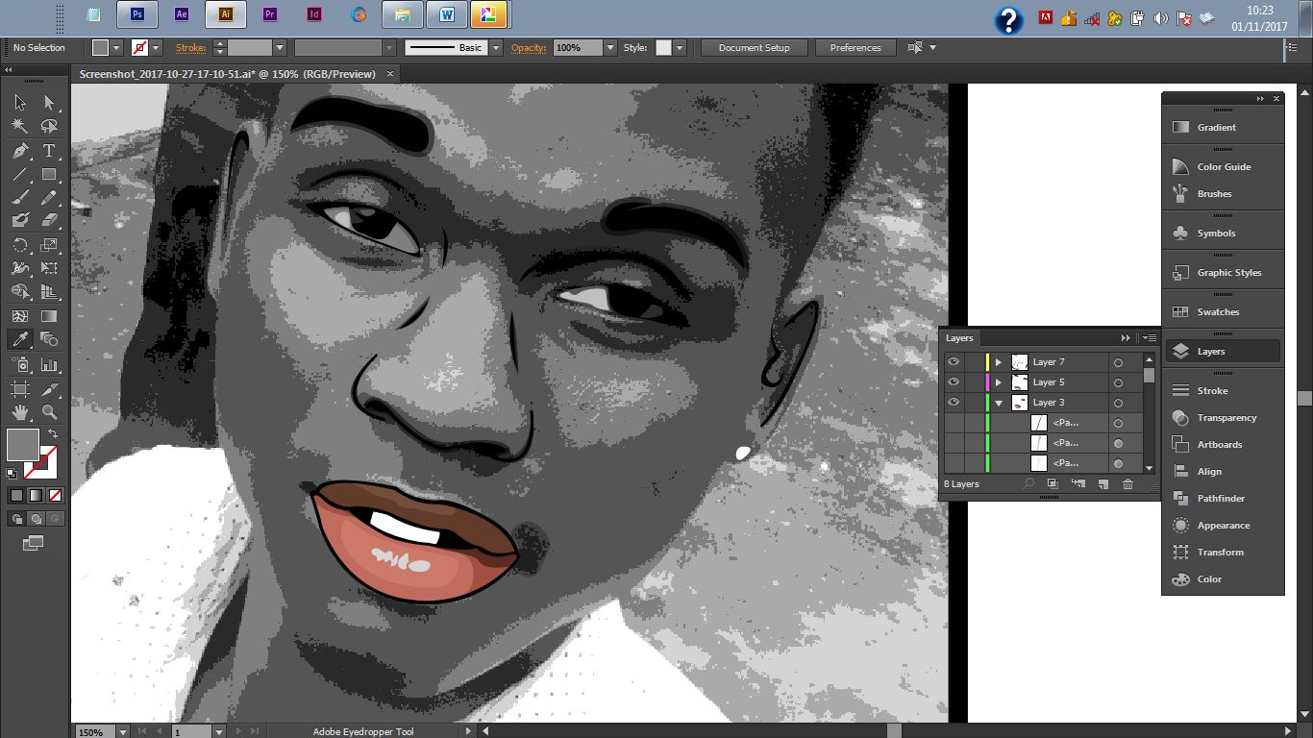The height and width of the screenshot is (738, 1313).
Task: Choose the Lasso tool
Action: click(49, 126)
